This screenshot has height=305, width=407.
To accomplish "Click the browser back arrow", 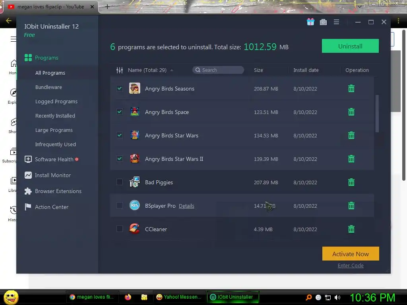I will 9,21.
